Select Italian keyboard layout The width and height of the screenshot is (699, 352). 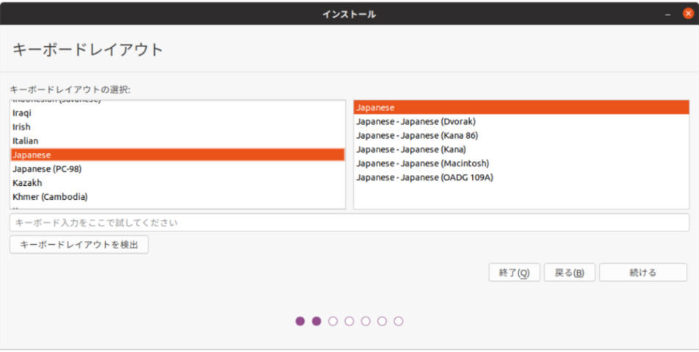[178, 140]
